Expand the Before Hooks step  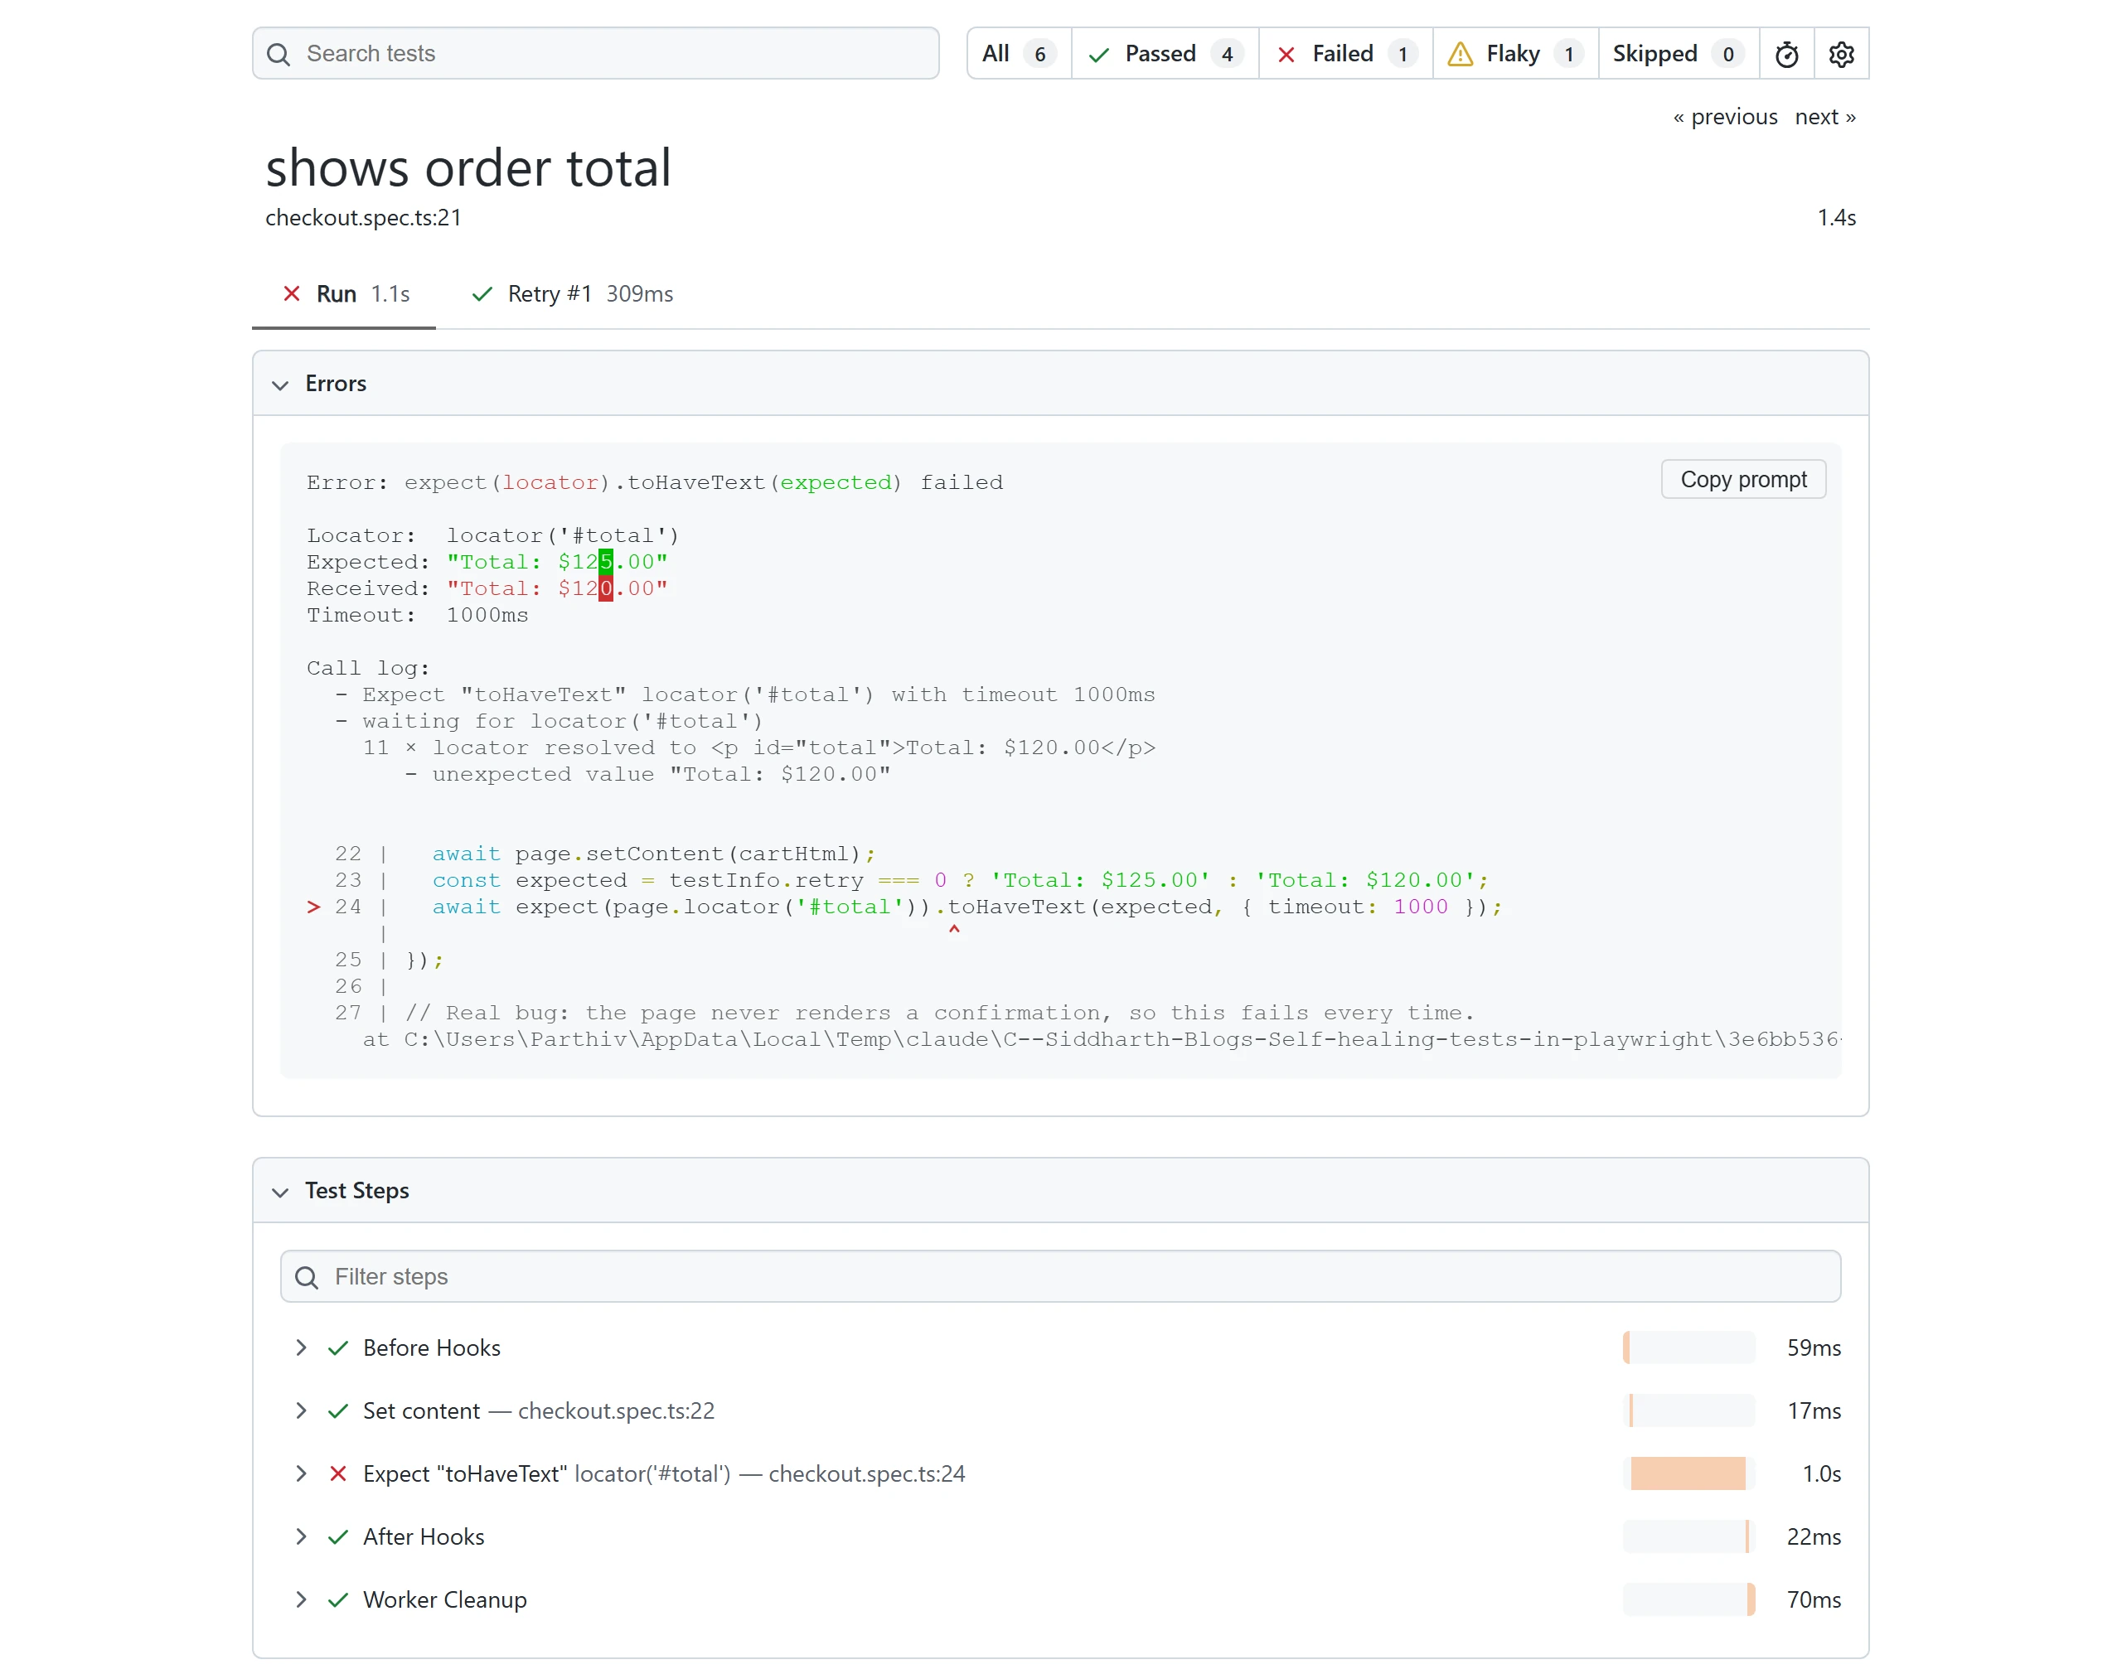point(301,1347)
